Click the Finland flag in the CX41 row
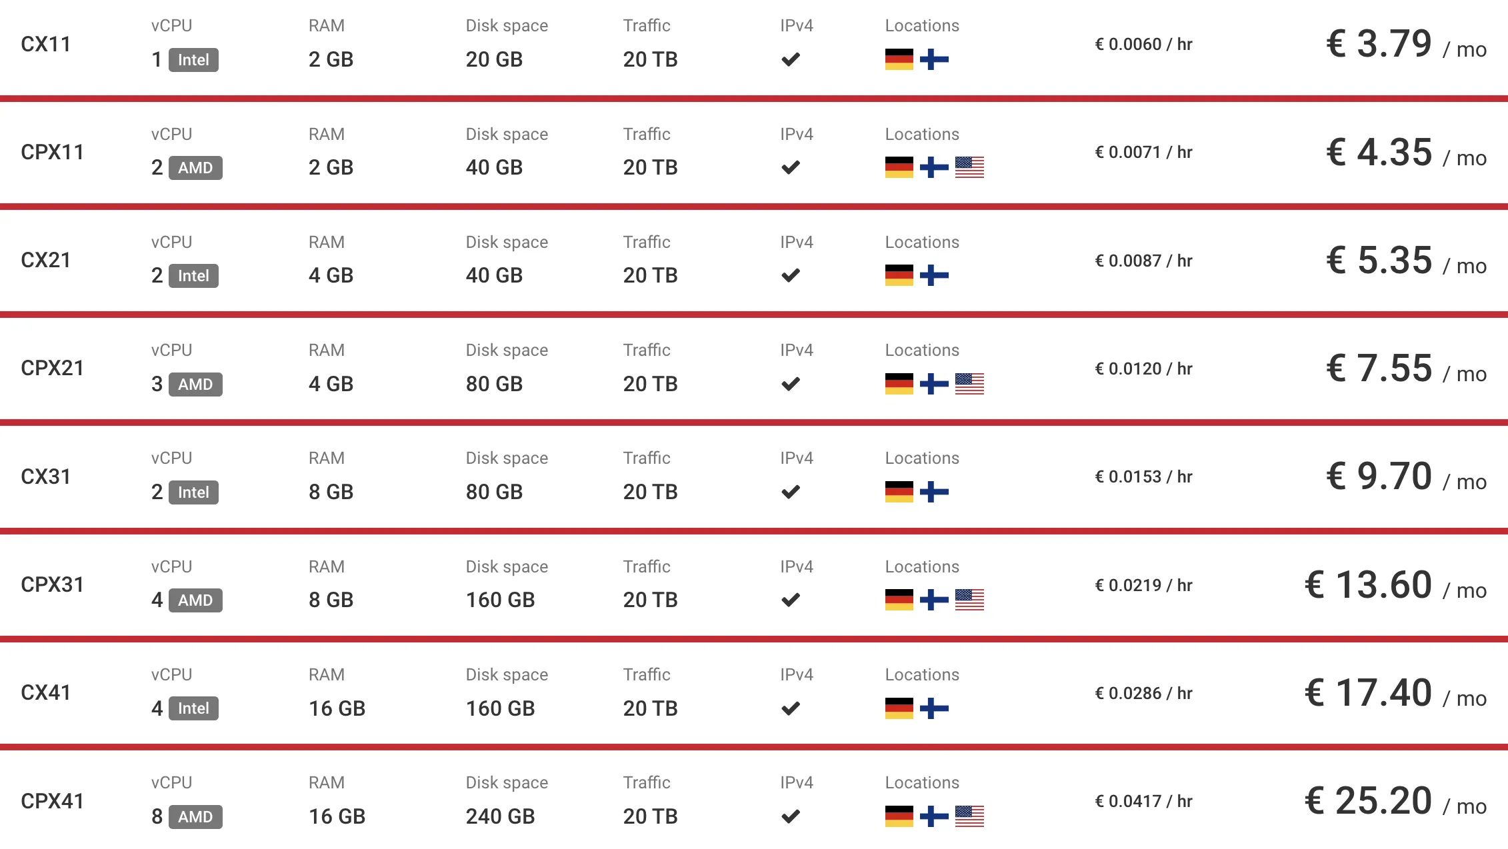The height and width of the screenshot is (849, 1508). coord(934,708)
